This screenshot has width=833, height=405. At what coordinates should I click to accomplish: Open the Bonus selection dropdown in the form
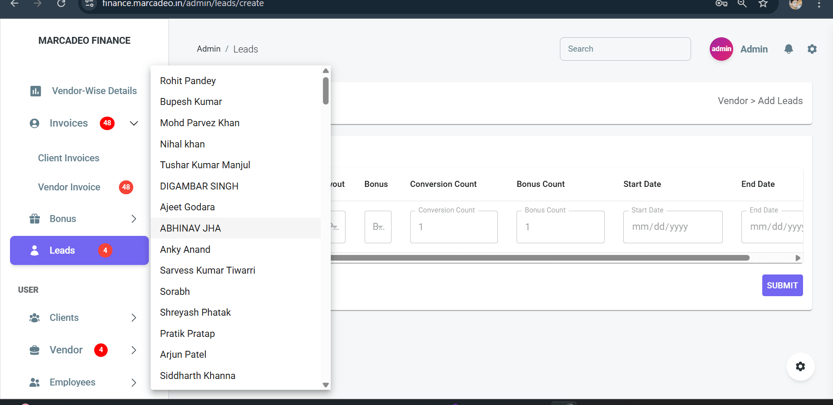(378, 227)
